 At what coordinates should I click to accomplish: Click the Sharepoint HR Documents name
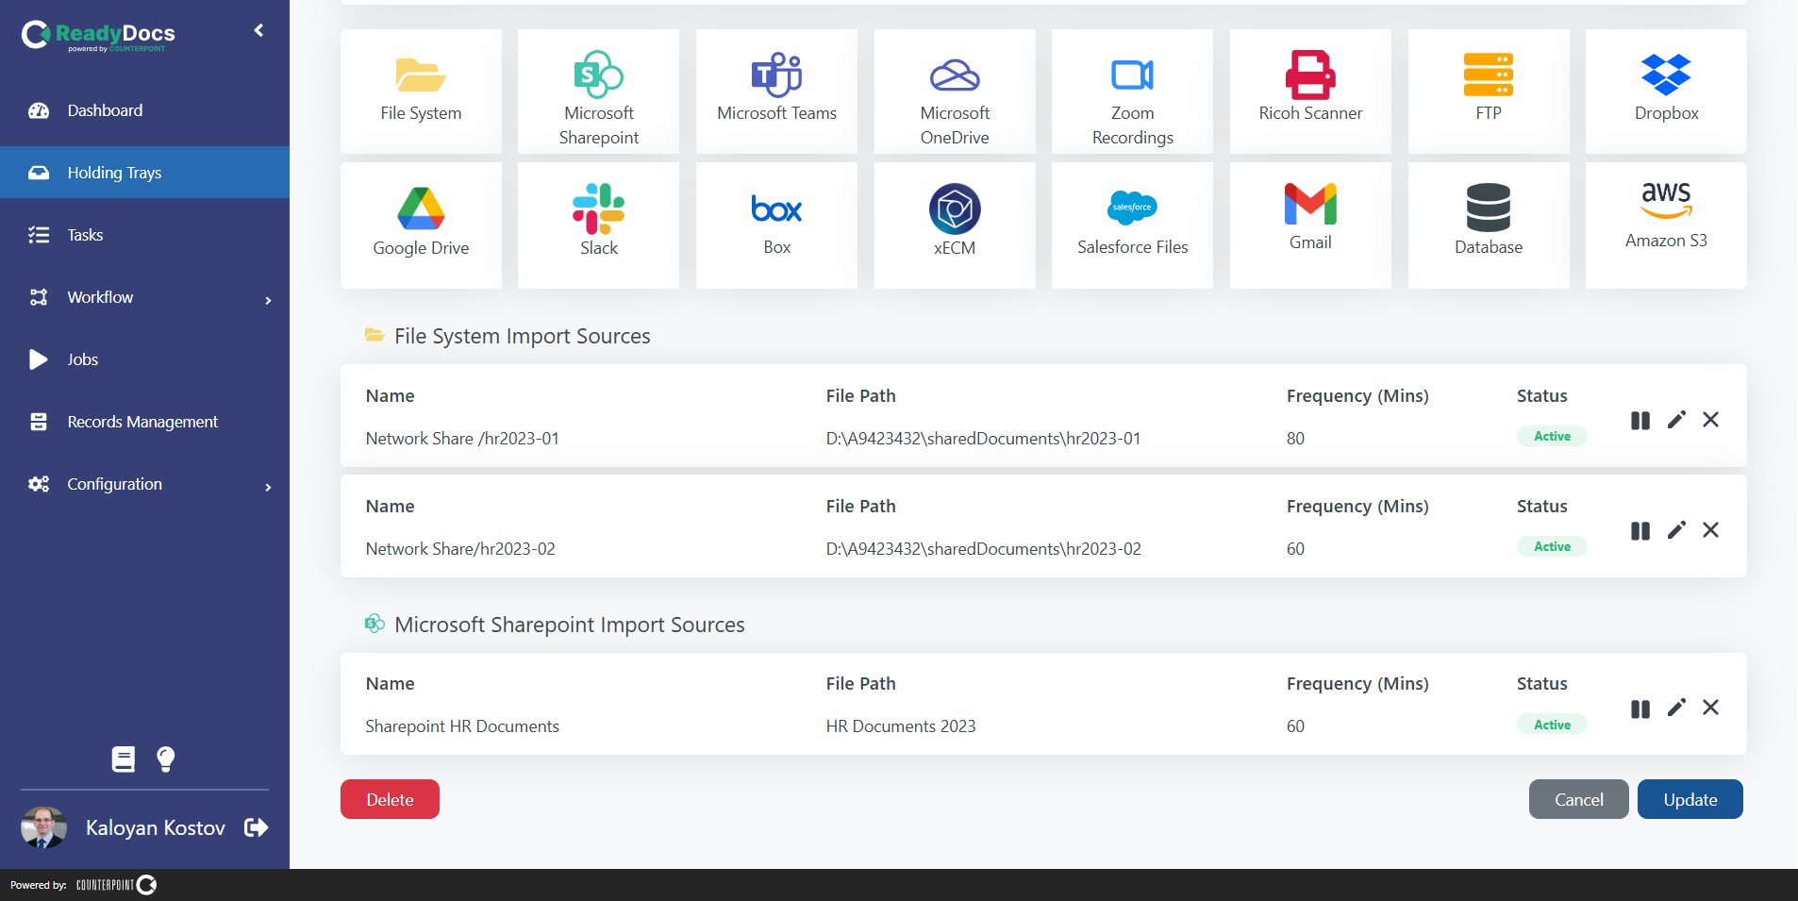click(462, 726)
